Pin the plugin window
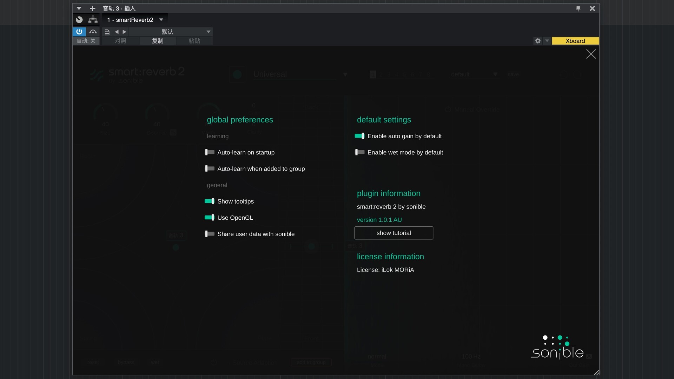Viewport: 674px width, 379px height. pos(578,8)
